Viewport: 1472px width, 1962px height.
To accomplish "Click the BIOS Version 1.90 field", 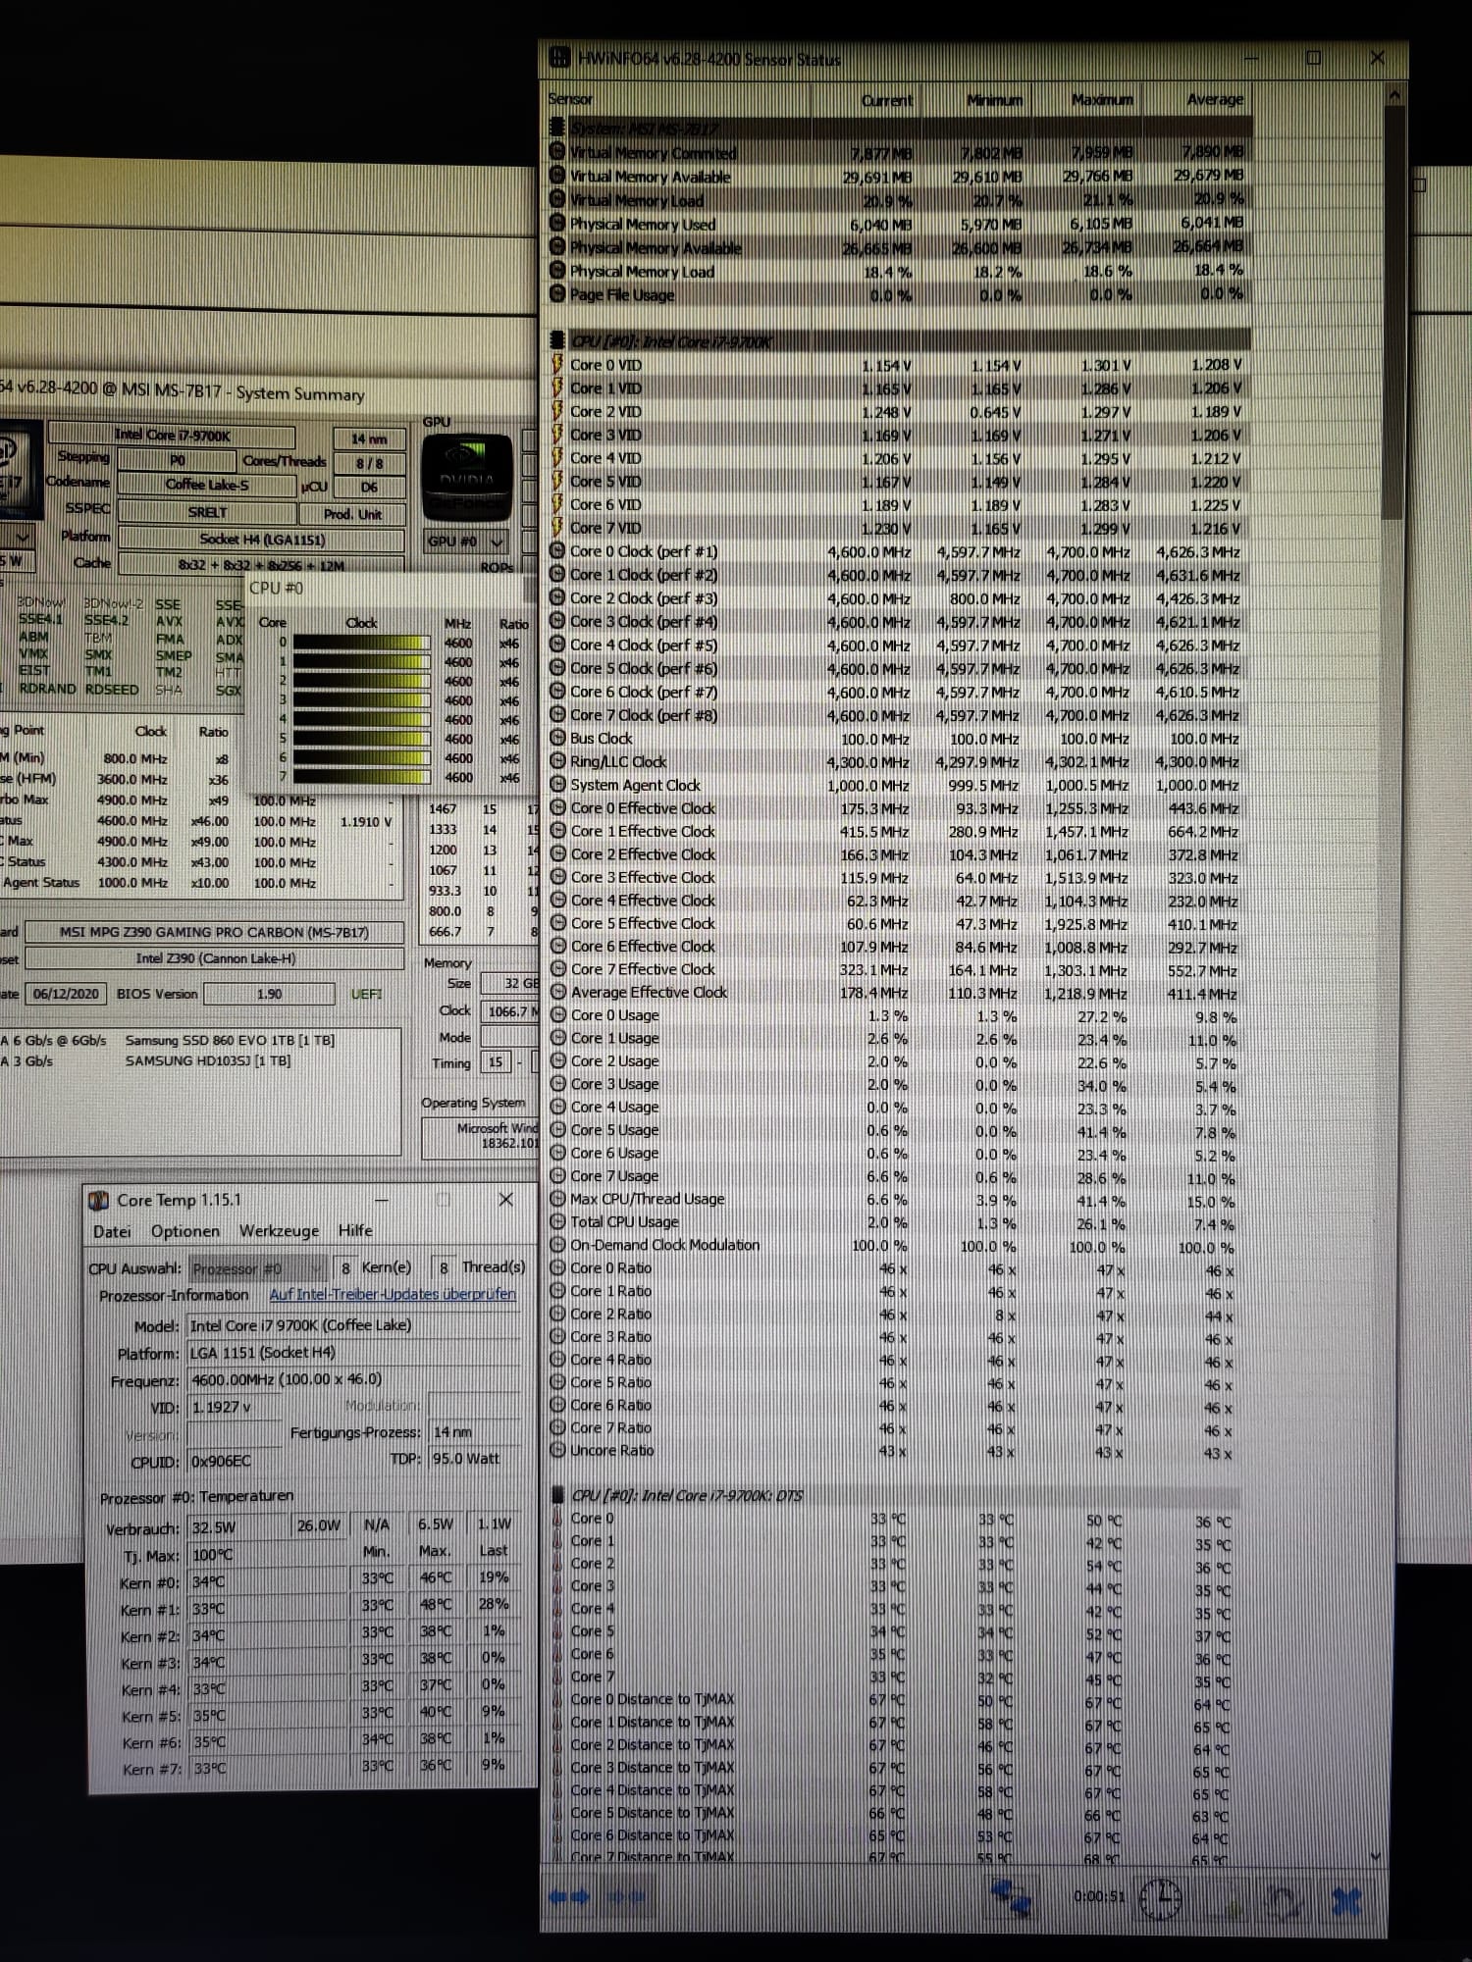I will tap(269, 994).
